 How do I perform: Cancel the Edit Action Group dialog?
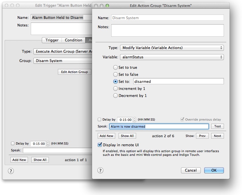click(x=191, y=170)
